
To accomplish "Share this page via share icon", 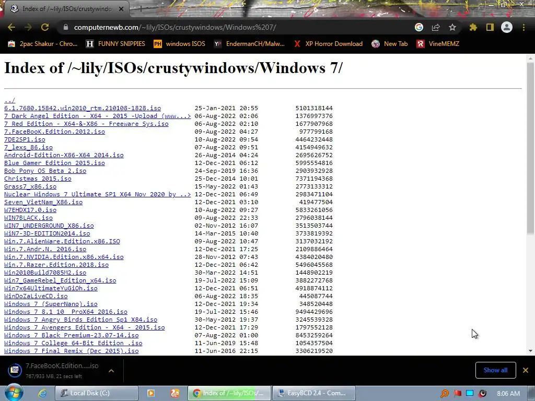I will (436, 27).
